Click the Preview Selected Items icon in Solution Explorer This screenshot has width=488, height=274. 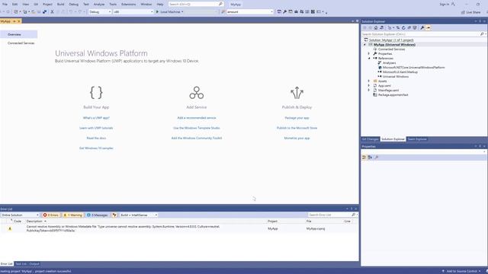[x=429, y=27]
